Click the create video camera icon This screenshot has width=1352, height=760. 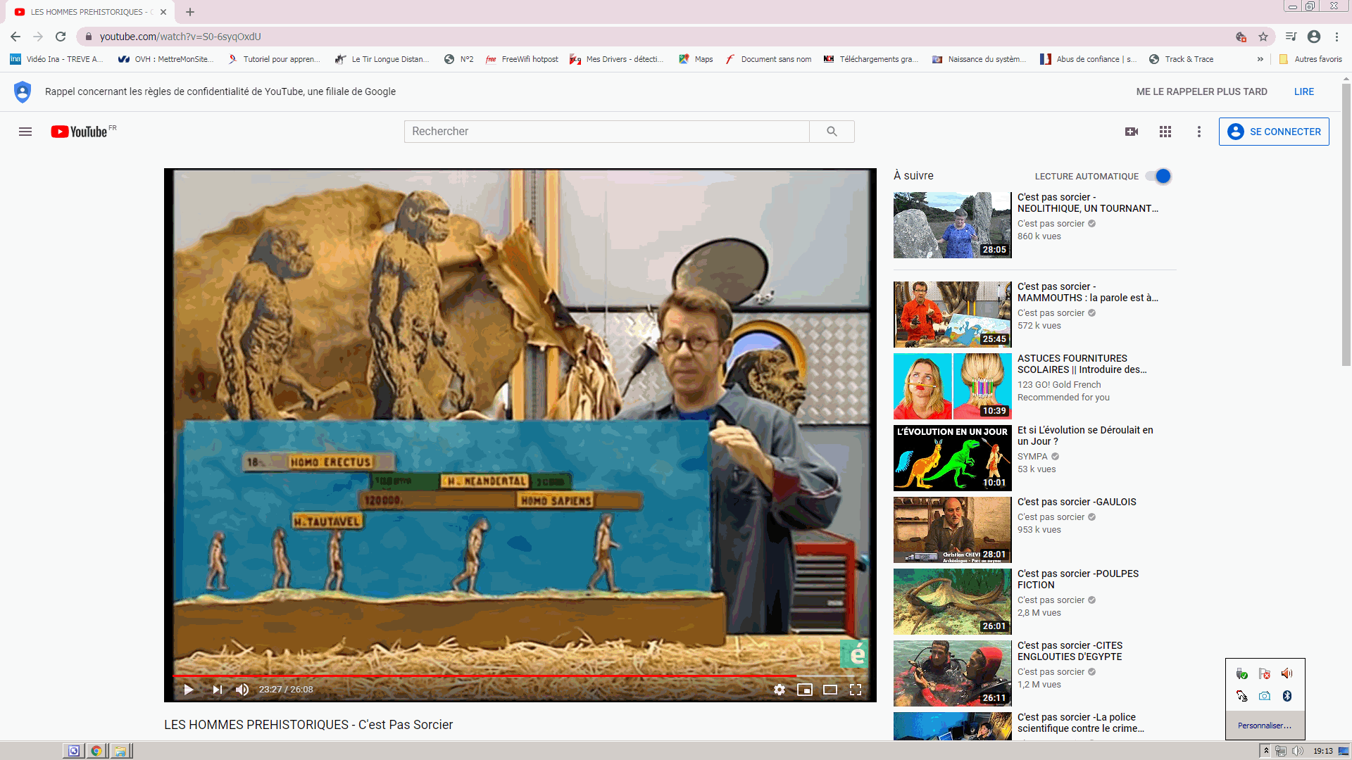point(1132,132)
